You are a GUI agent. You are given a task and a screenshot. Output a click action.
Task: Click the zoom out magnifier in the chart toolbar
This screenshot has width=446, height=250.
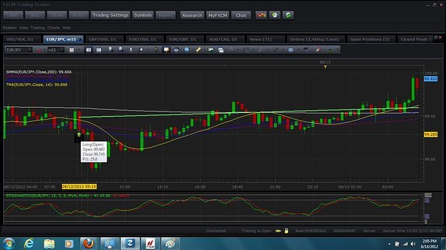tap(121, 50)
